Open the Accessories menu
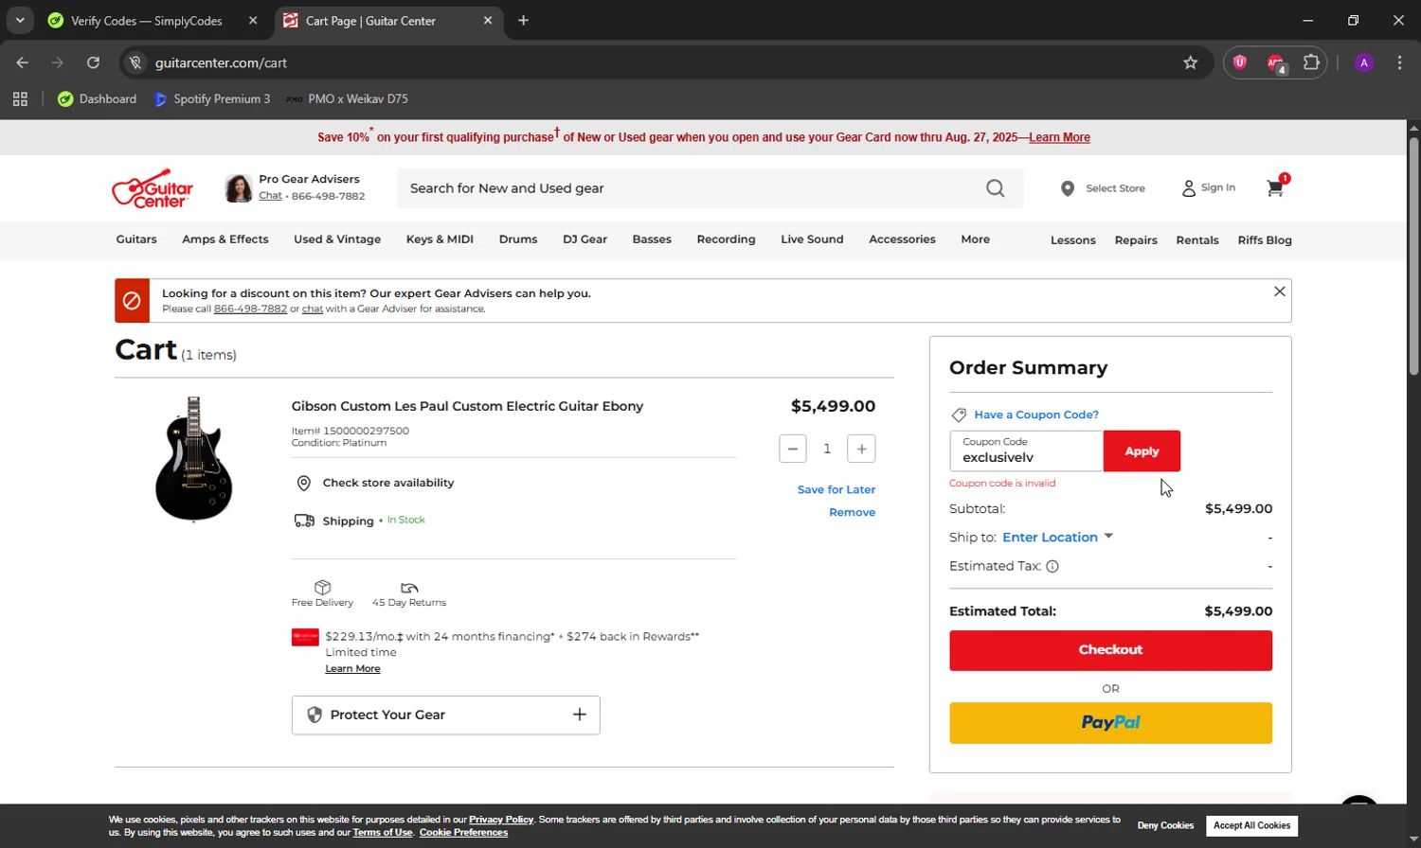Screen dimensions: 1421x848 902,239
